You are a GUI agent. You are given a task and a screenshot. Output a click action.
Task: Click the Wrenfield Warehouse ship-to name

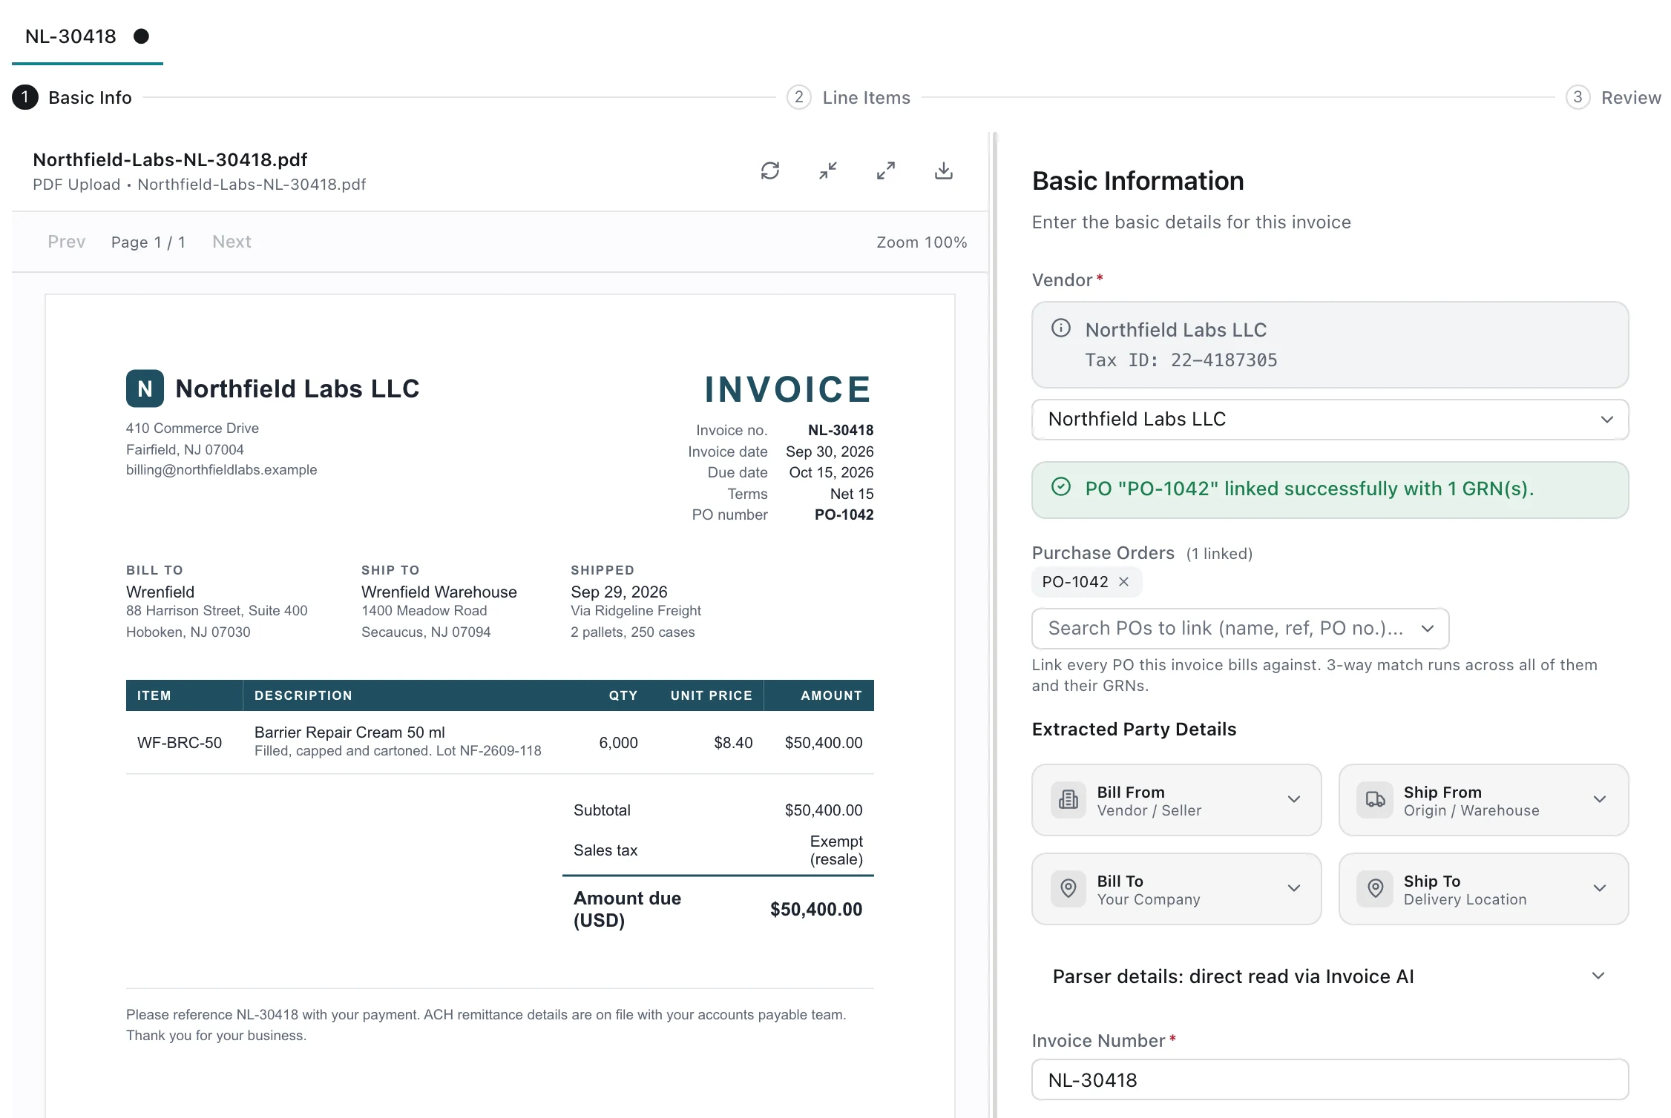tap(439, 592)
